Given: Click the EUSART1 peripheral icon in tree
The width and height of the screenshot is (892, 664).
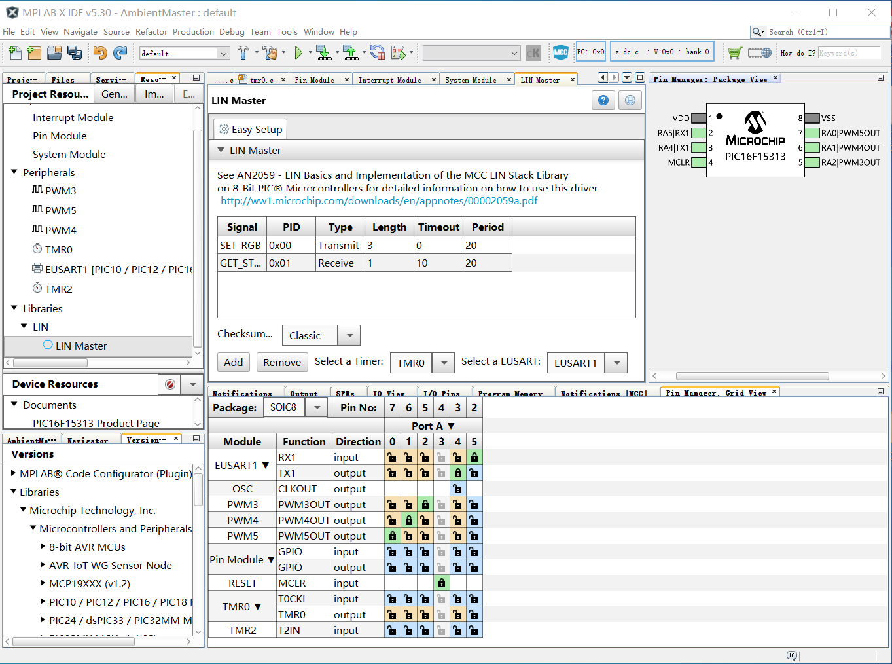Looking at the screenshot, I should pos(37,268).
